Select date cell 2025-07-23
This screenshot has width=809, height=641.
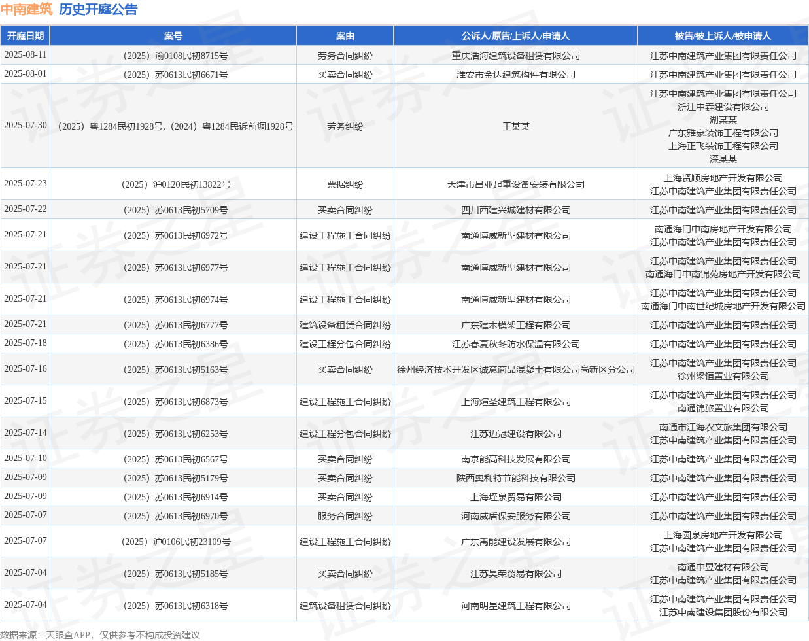(x=26, y=184)
